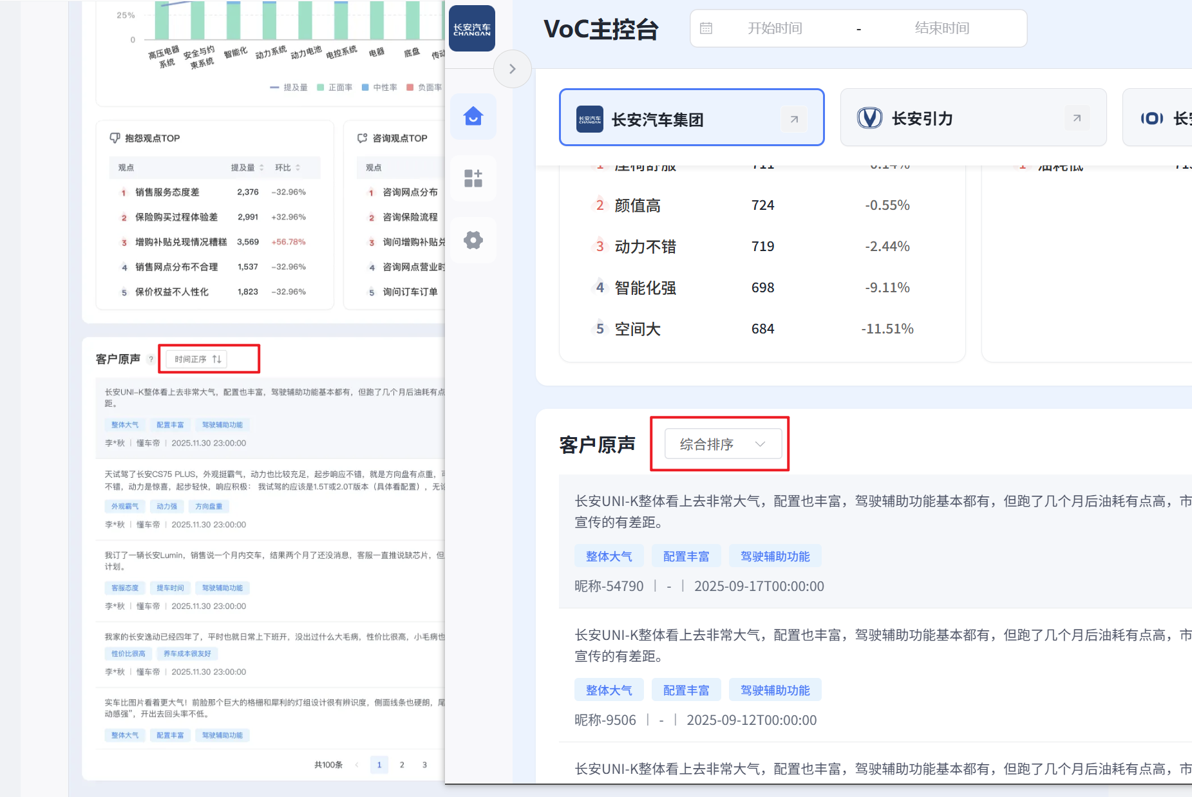Go to page 3 in left pagination
Viewport: 1192px width, 797px height.
(x=424, y=765)
